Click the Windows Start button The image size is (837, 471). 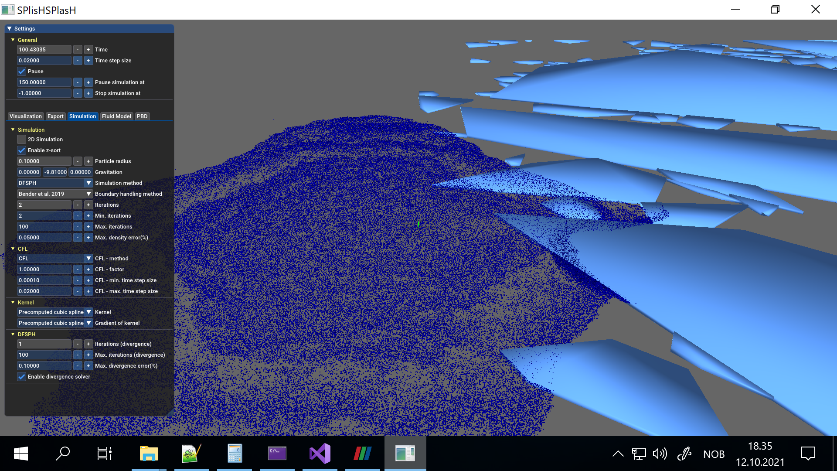(21, 454)
